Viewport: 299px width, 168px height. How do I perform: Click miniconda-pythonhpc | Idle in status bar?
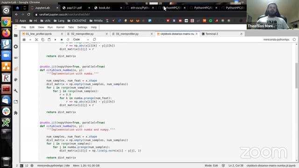tap(53, 166)
